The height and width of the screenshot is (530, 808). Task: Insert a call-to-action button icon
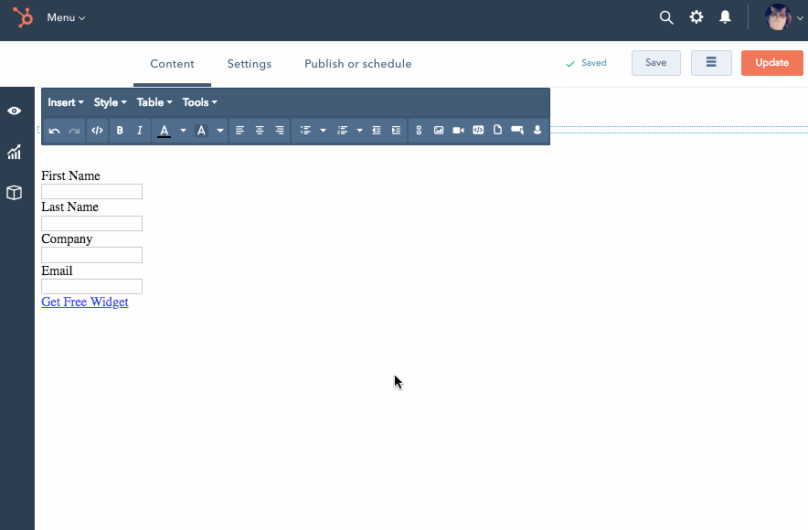tap(517, 131)
